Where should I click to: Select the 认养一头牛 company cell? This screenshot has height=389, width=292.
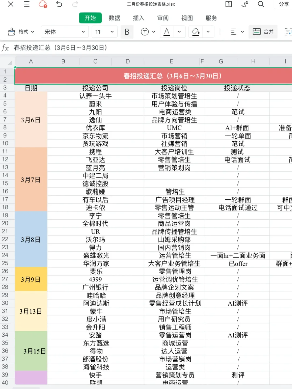point(95,96)
